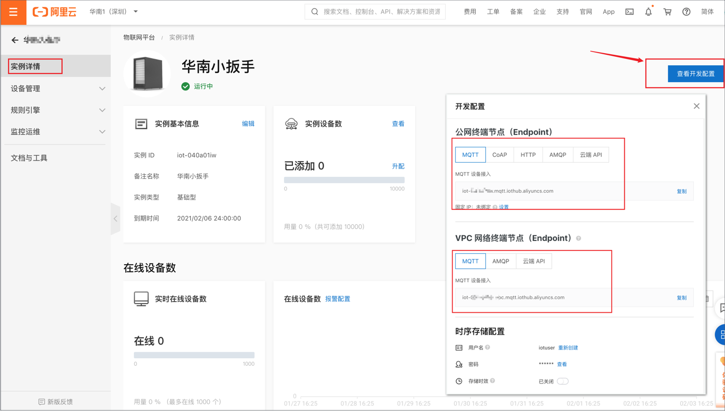Click 新版反馈 at the sidebar bottom
Screen dimensions: 725x411
[56, 402]
